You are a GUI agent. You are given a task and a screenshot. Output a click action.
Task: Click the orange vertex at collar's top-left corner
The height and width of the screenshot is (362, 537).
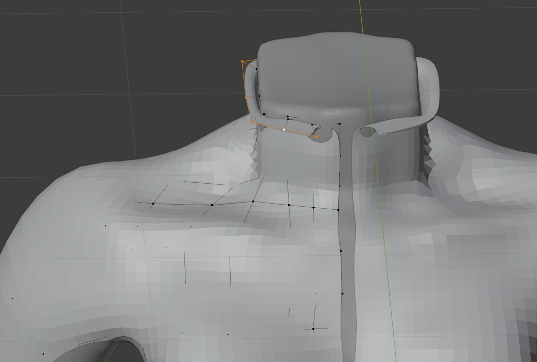click(x=242, y=61)
